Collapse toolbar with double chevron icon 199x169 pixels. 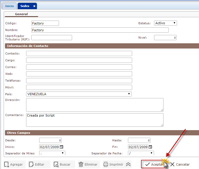(128, 164)
